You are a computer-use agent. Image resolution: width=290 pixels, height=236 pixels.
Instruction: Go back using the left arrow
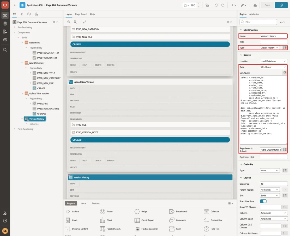pyautogui.click(x=15, y=5)
